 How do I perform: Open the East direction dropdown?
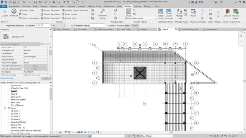tap(58, 26)
